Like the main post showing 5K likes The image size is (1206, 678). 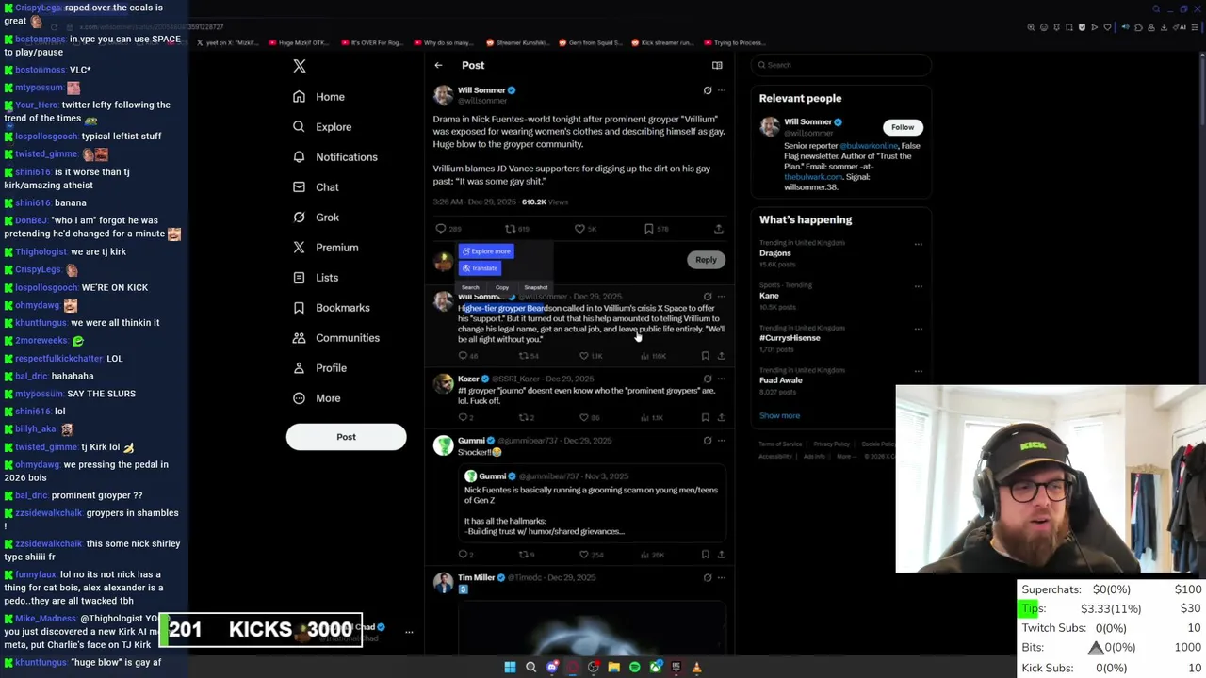click(579, 228)
